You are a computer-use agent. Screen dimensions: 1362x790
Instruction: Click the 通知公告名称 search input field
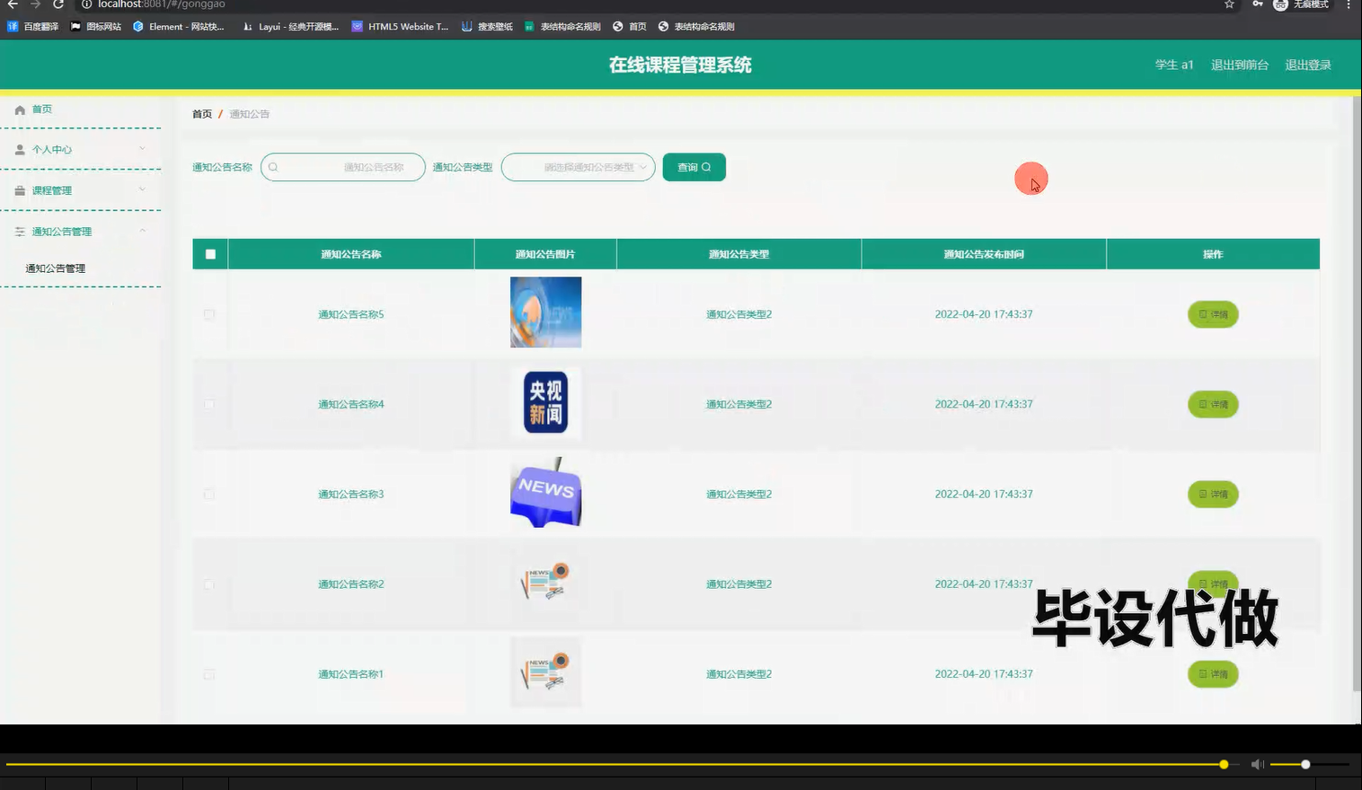(x=350, y=166)
